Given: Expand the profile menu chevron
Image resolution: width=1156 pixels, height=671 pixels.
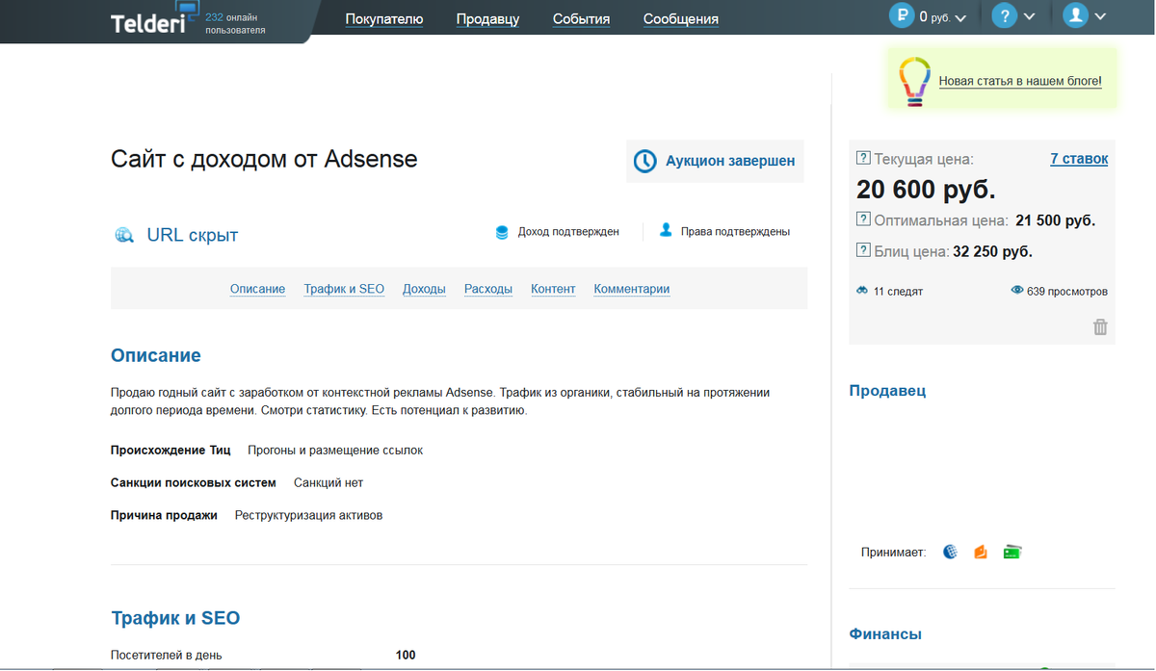Looking at the screenshot, I should (1099, 16).
